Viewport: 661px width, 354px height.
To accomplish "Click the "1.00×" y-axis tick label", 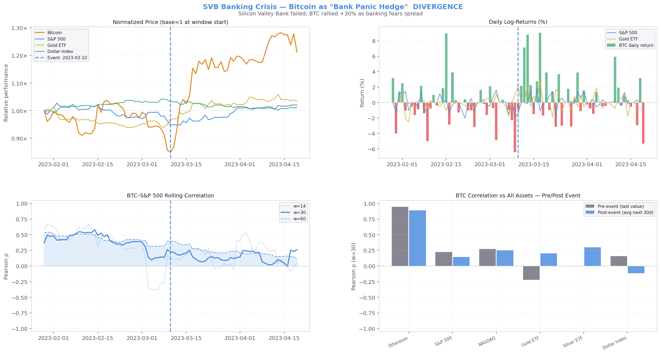I will pyautogui.click(x=19, y=111).
